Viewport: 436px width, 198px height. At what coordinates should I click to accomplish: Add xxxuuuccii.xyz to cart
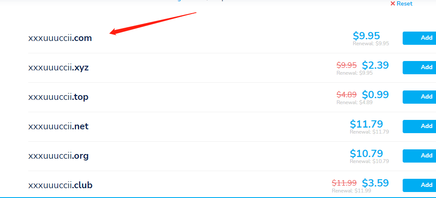(419, 67)
